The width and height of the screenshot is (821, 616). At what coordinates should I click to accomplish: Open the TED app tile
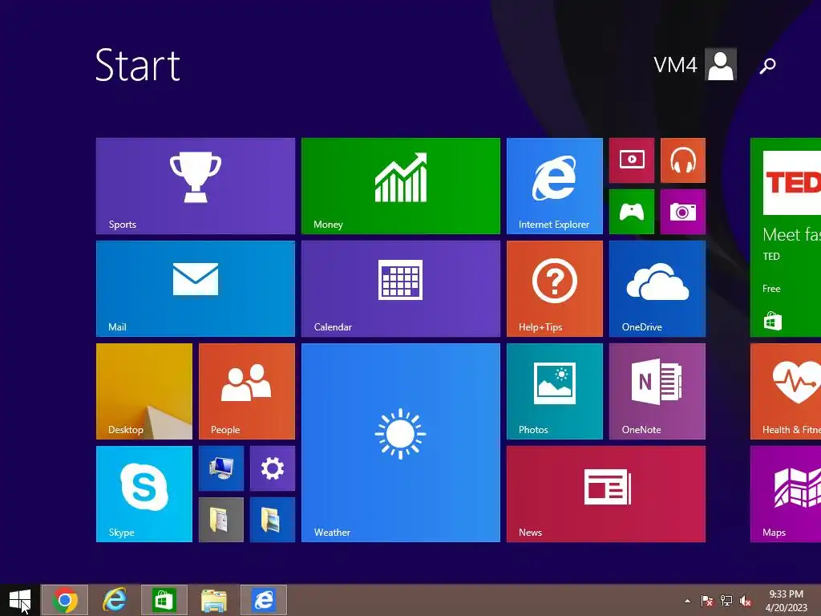point(786,237)
